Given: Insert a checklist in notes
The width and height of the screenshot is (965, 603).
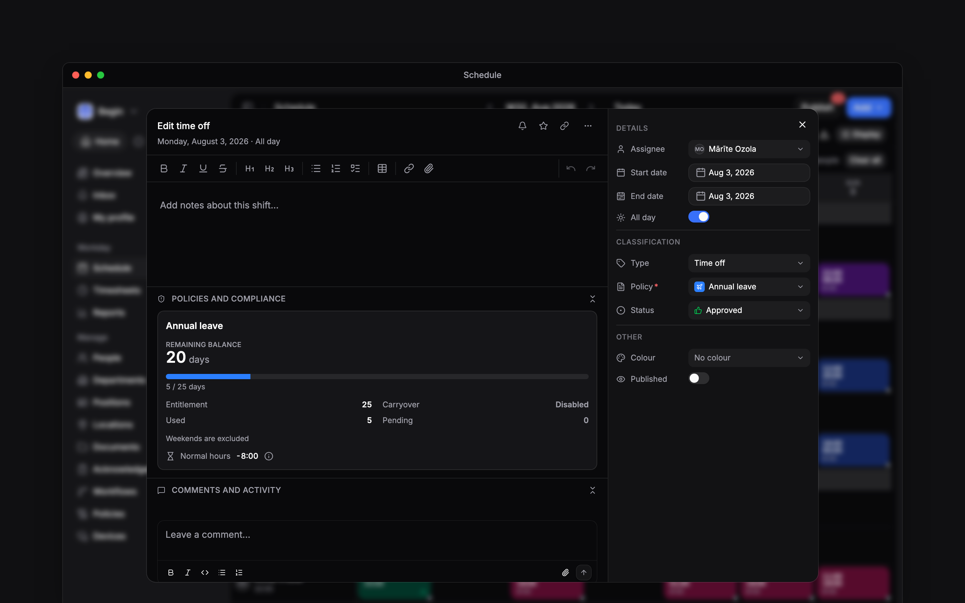Looking at the screenshot, I should [355, 169].
